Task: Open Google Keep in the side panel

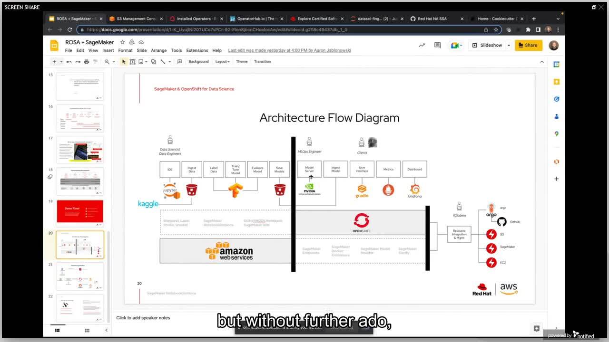Action: pyautogui.click(x=556, y=82)
